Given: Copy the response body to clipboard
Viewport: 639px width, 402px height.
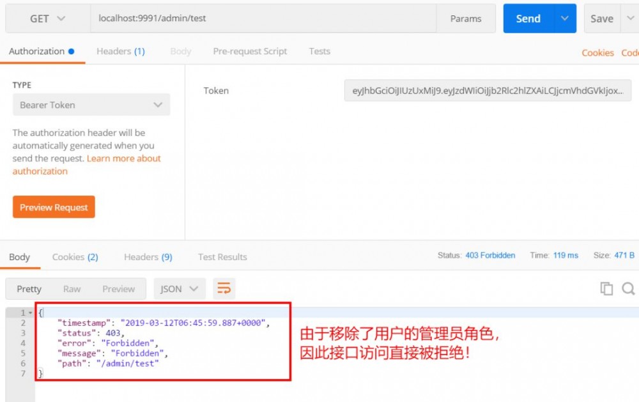Looking at the screenshot, I should [x=606, y=288].
